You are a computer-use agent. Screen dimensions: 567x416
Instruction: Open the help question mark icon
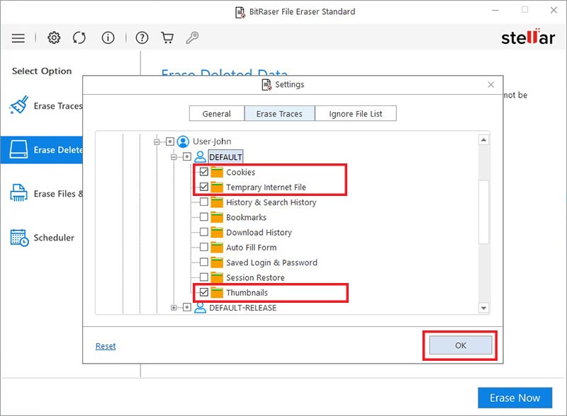coord(142,38)
